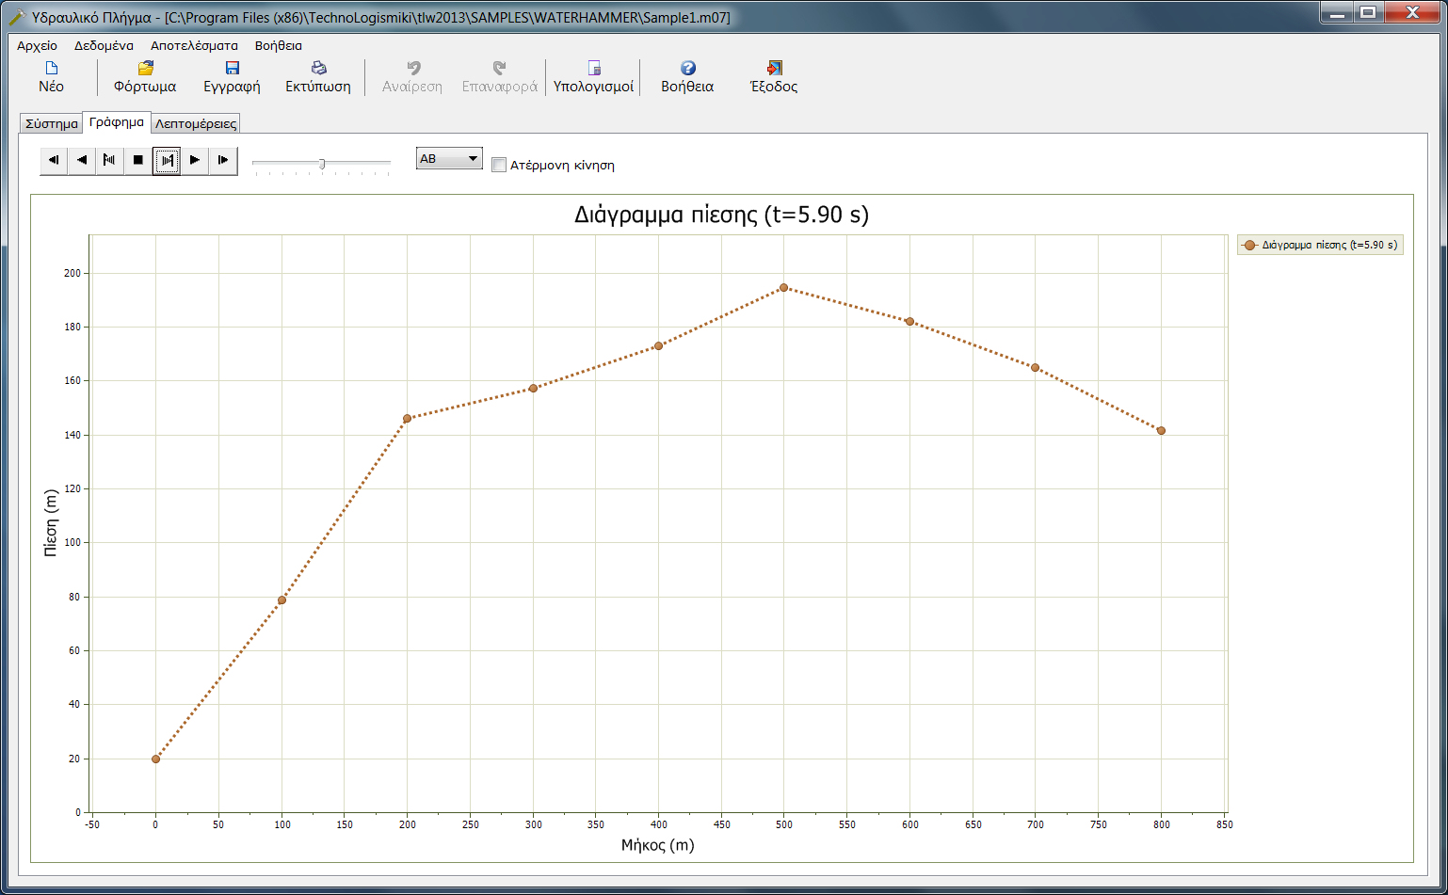Enable the Ατέρμονη κίνηση checkbox

pos(499,165)
